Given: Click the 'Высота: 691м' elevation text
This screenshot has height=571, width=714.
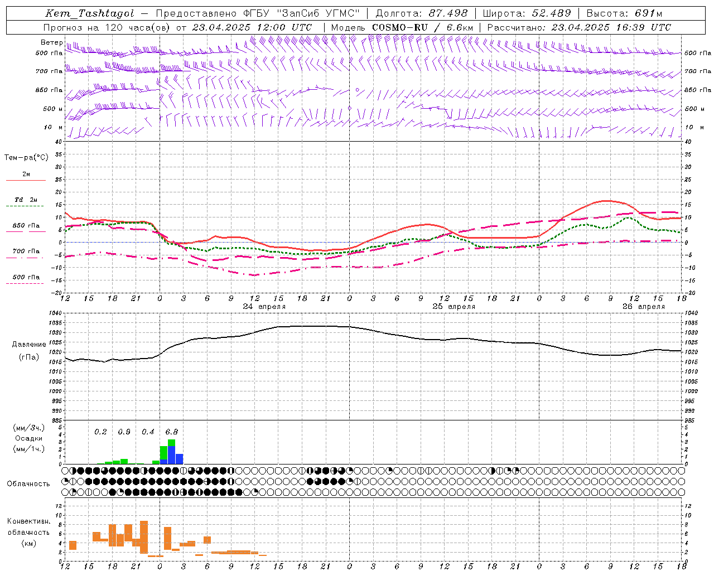Looking at the screenshot, I should coord(625,13).
